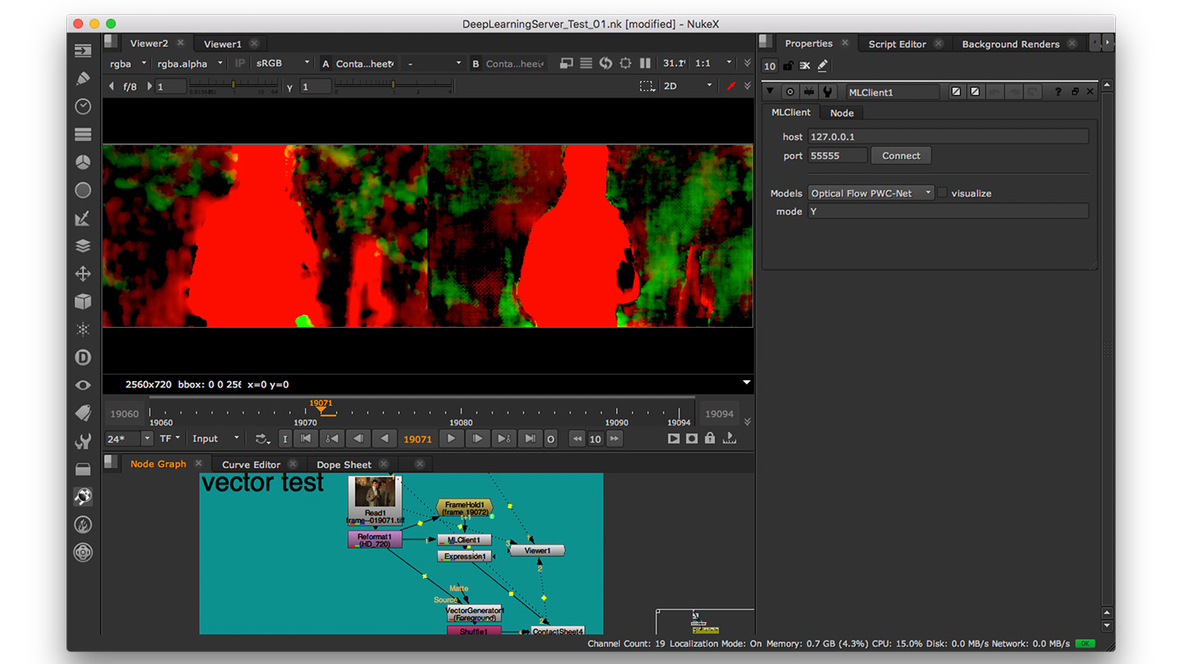Click the wrench icon in MLClient1 header
Viewport: 1180px width, 664px height.
828,92
